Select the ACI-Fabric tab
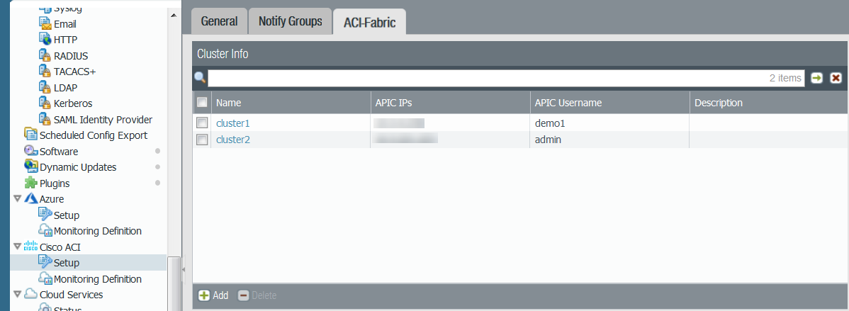Image resolution: width=849 pixels, height=311 pixels. coord(370,22)
